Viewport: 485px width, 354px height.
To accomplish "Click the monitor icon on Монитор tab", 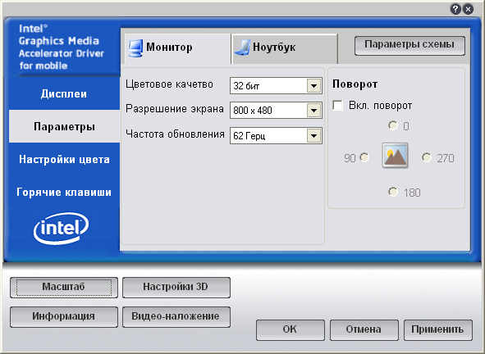I will pyautogui.click(x=135, y=48).
